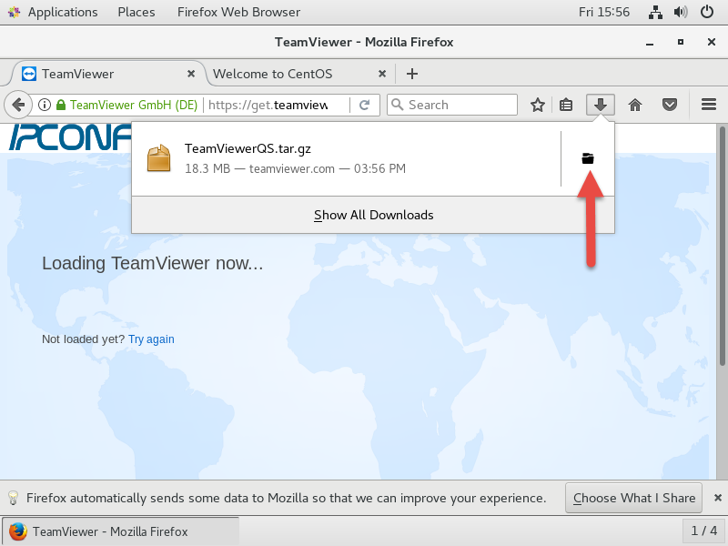Close the Firefox window

[711, 42]
